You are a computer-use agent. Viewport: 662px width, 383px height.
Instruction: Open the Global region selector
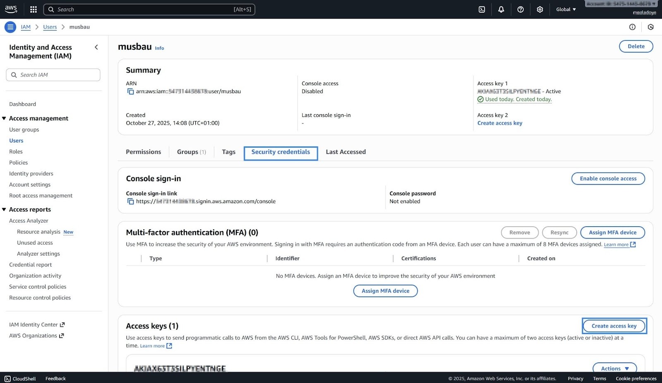coord(565,9)
